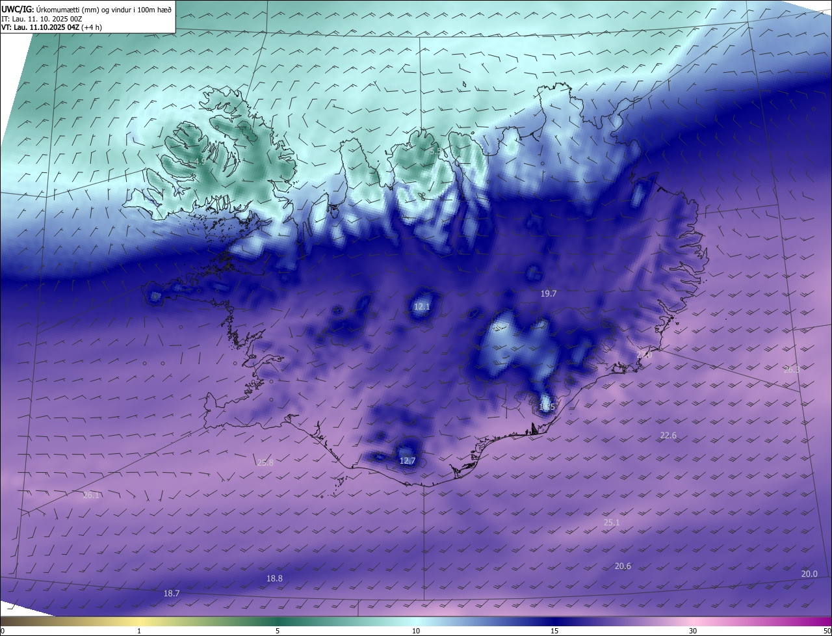Viewport: 832px width, 636px height.
Task: Click the 26.1 value label on the map
Action: click(x=91, y=496)
